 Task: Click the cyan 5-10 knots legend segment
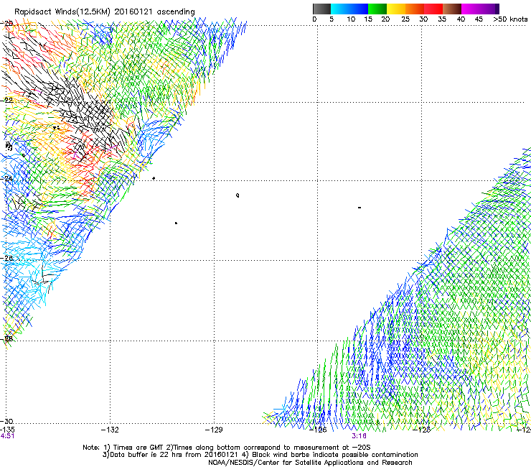pyautogui.click(x=340, y=9)
